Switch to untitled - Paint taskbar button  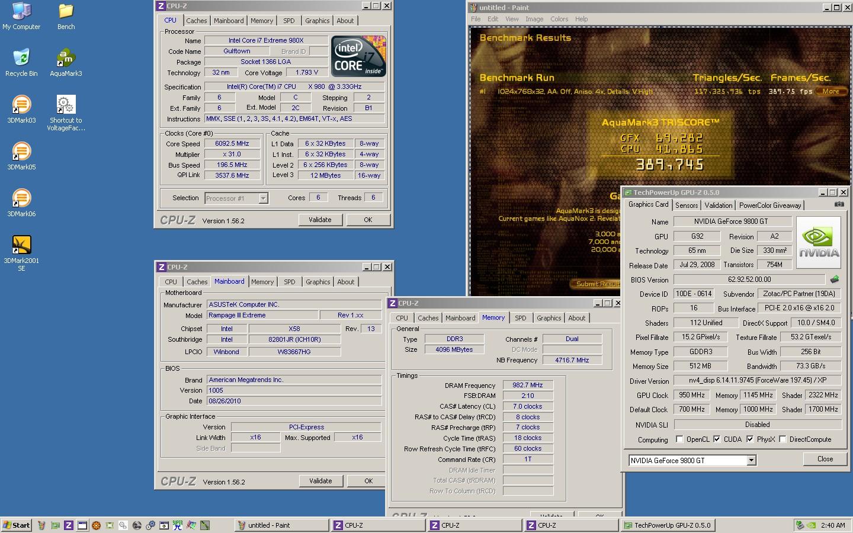pos(281,525)
